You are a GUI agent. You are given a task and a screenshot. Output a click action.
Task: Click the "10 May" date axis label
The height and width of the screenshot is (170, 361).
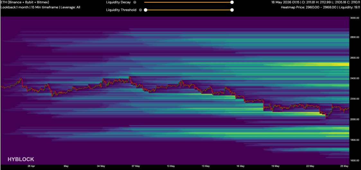click(x=171, y=166)
